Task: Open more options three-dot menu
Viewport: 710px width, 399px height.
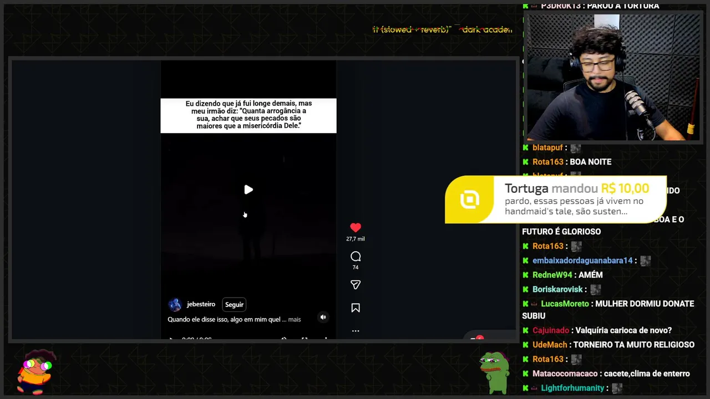Action: point(356,331)
